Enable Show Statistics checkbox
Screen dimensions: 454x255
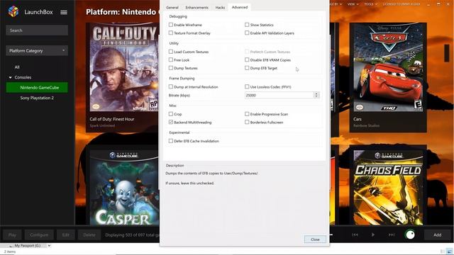click(247, 25)
